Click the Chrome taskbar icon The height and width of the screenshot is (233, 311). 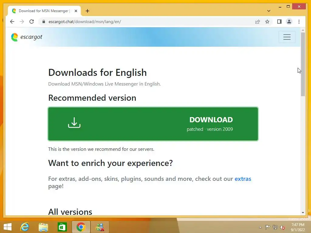(x=81, y=227)
